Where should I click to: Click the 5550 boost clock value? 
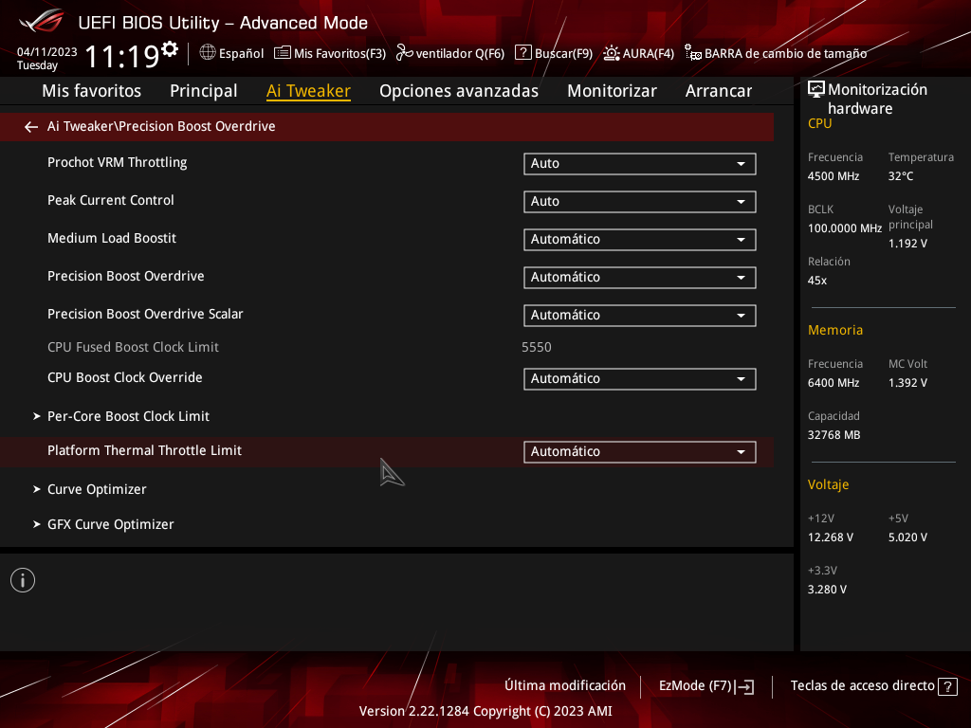click(537, 347)
